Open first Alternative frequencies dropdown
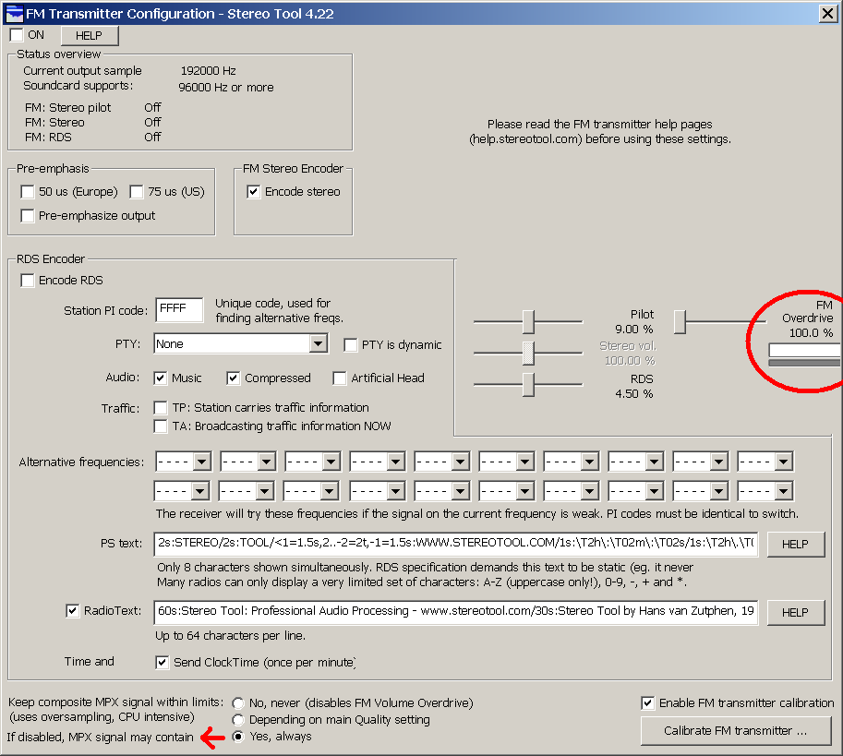 coord(201,462)
